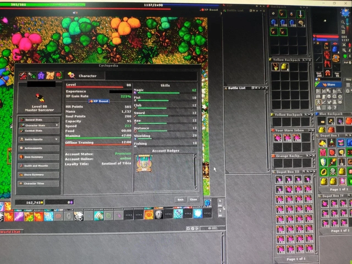Click the XP Boost button in Cyclopedia
This screenshot has width=352, height=264.
[99, 101]
